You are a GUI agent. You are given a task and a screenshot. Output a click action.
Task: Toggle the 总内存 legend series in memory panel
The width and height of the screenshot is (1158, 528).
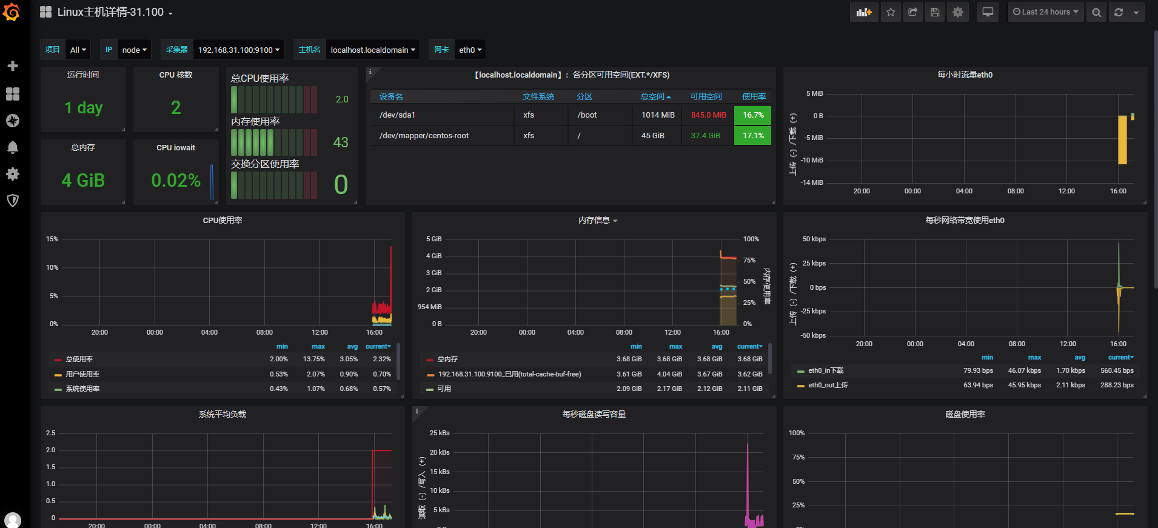[447, 359]
